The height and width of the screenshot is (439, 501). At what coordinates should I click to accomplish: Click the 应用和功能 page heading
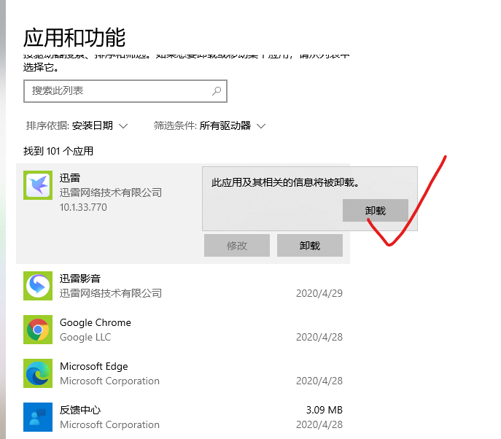[x=74, y=37]
